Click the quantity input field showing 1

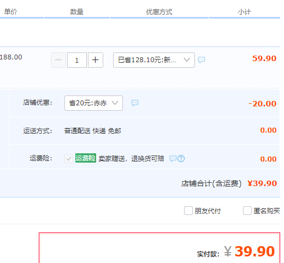77,60
